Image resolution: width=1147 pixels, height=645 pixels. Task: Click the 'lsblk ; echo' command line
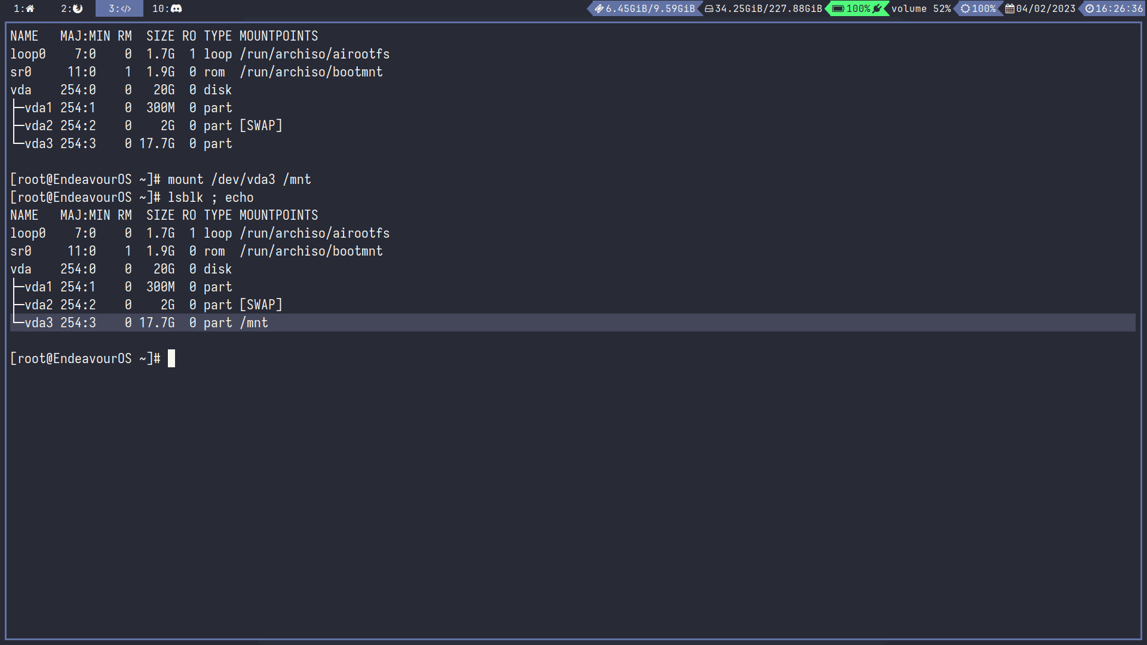(210, 197)
